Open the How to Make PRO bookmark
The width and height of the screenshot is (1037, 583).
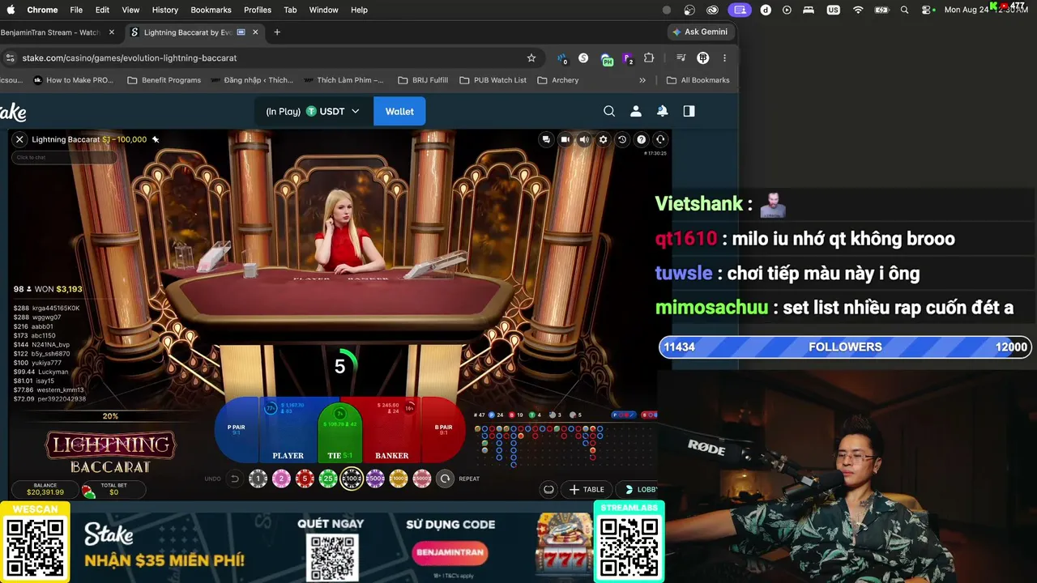(74, 80)
